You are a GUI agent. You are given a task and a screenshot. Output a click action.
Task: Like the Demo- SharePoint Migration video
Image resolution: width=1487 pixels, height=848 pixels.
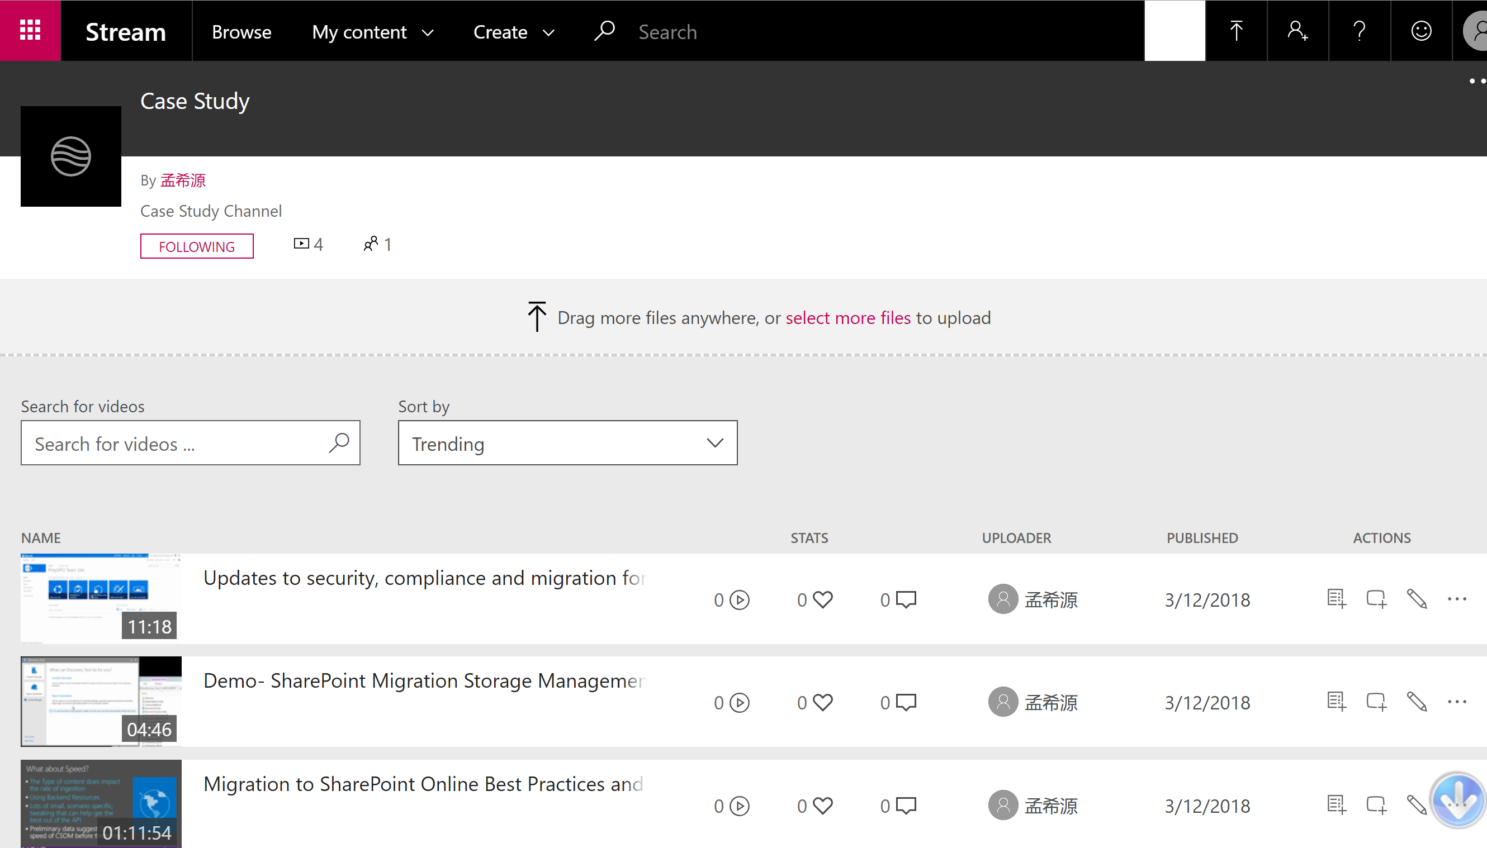[823, 702]
